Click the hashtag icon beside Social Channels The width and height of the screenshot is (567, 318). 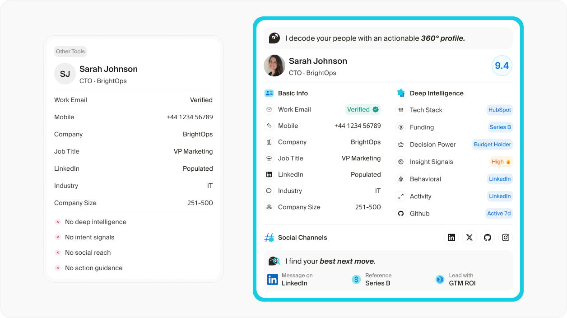pyautogui.click(x=269, y=238)
